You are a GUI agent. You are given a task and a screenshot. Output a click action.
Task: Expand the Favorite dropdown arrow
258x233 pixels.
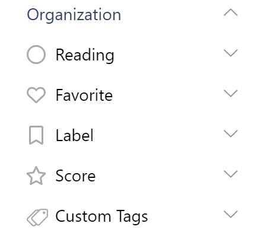pyautogui.click(x=231, y=93)
